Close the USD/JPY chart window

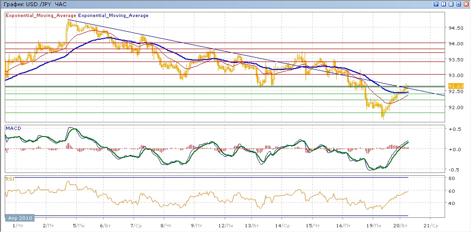[x=466, y=4]
